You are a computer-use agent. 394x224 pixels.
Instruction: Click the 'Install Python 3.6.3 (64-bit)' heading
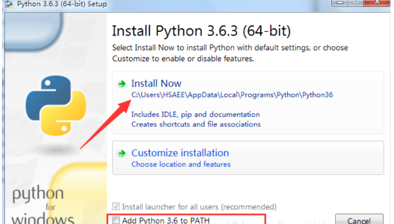point(201,31)
